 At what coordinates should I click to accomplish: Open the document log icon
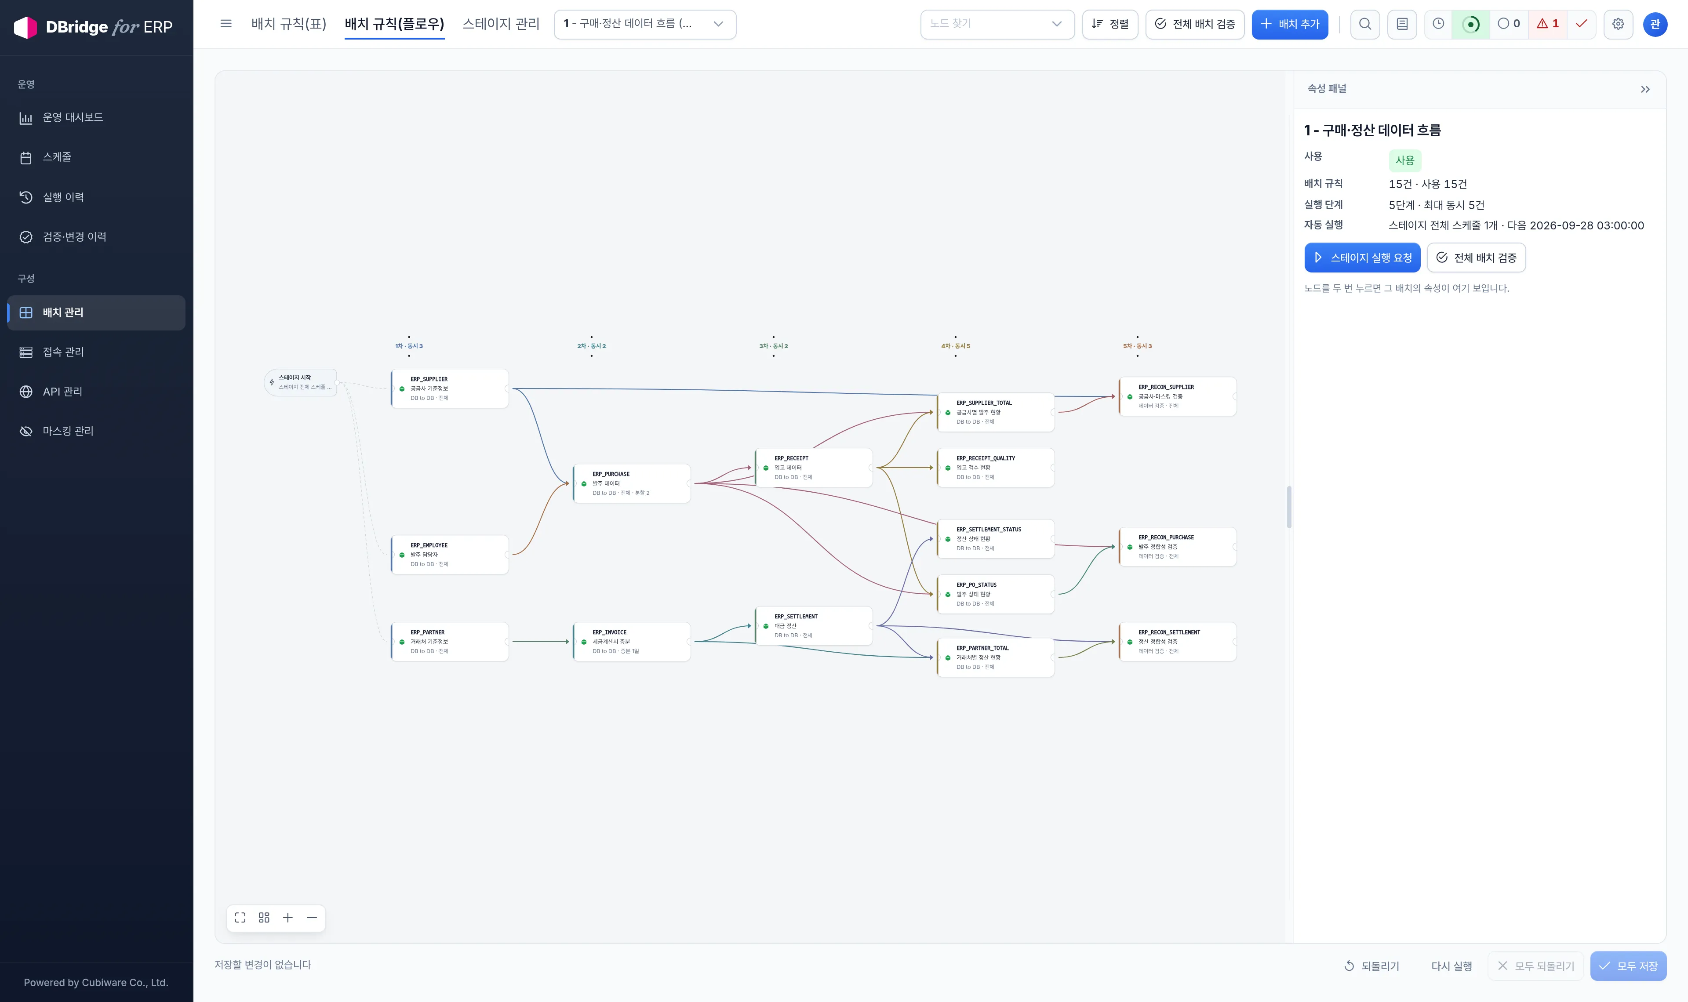[x=1402, y=24]
